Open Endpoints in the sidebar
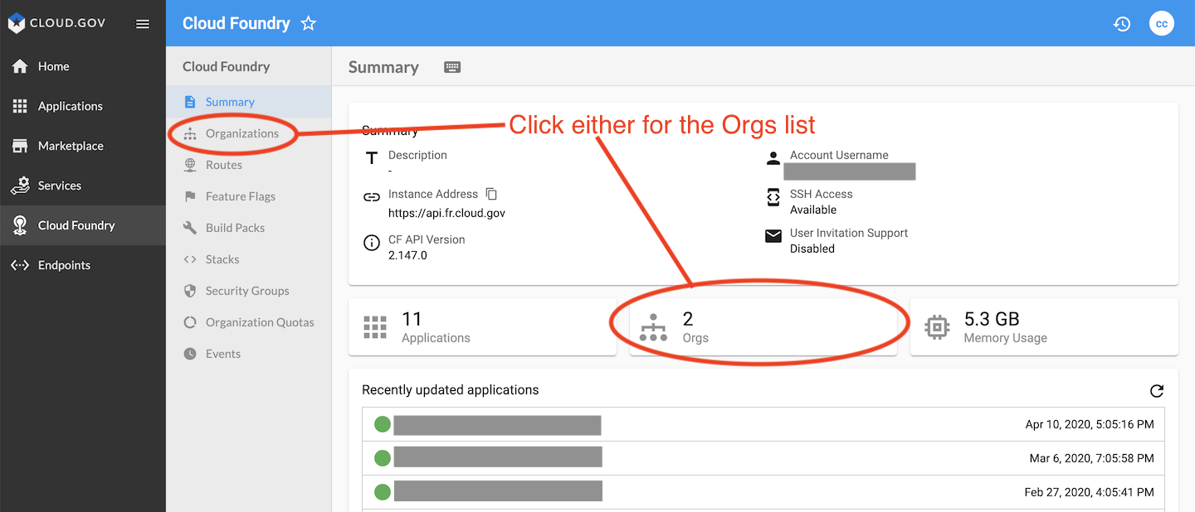This screenshot has height=512, width=1195. [x=83, y=265]
